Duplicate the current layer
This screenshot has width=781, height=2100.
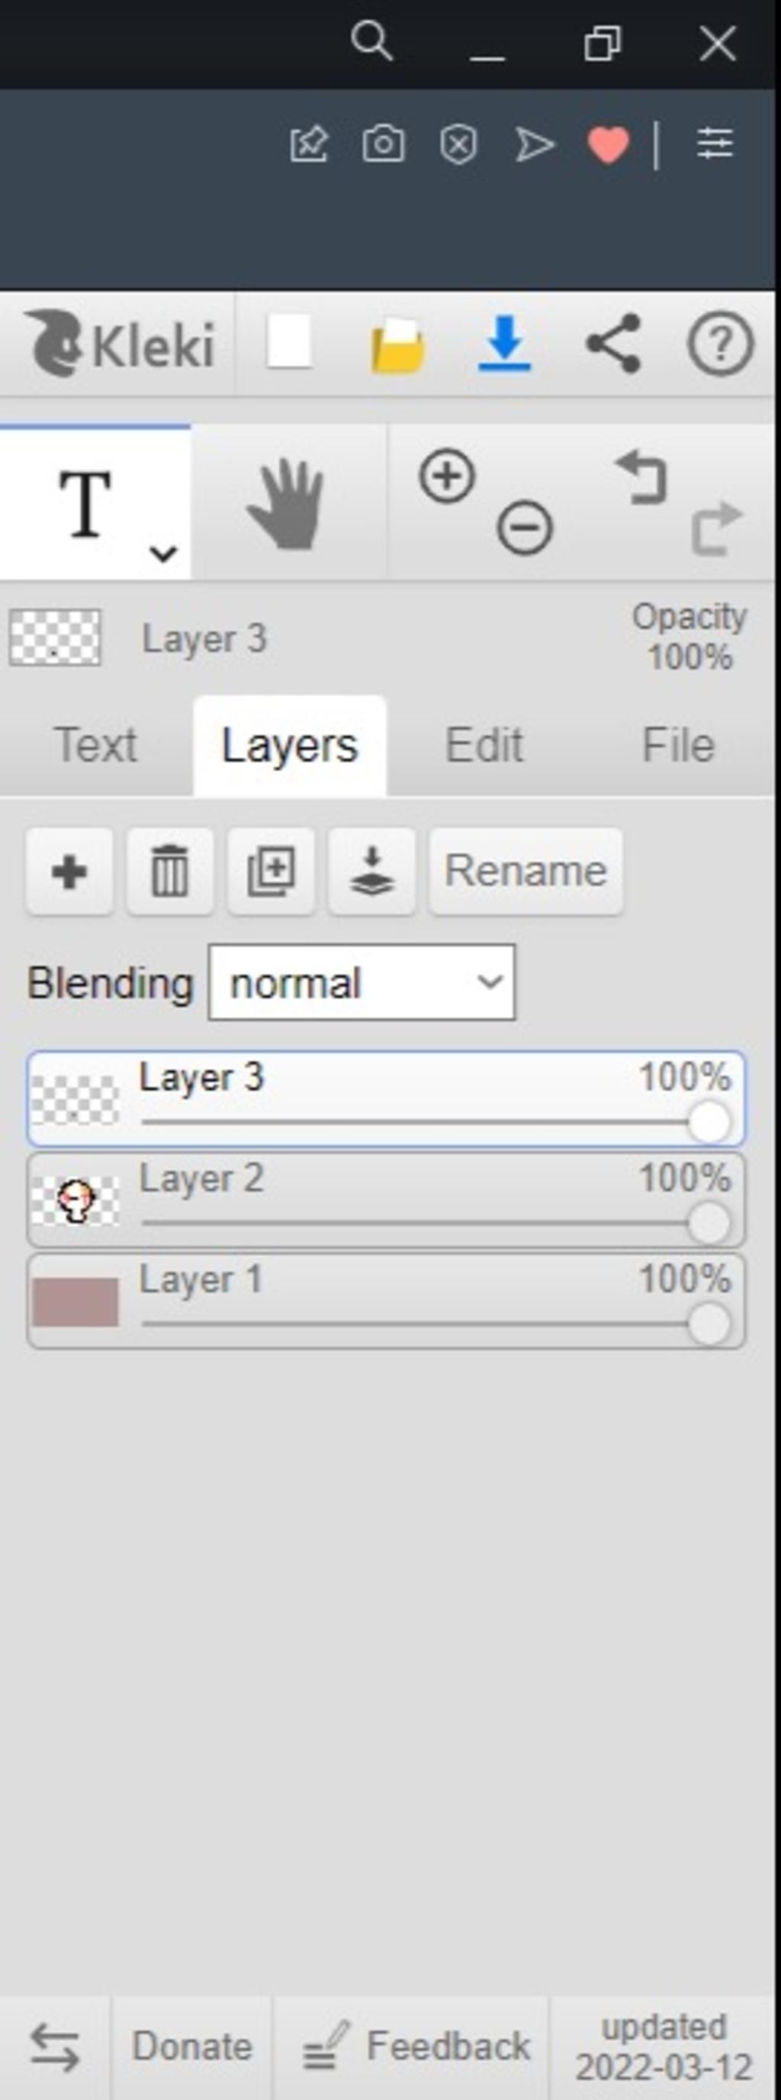[272, 872]
